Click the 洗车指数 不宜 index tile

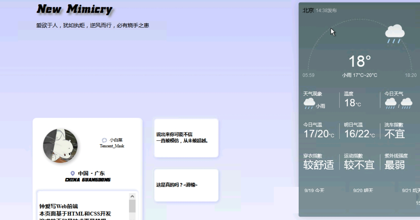pos(395,131)
